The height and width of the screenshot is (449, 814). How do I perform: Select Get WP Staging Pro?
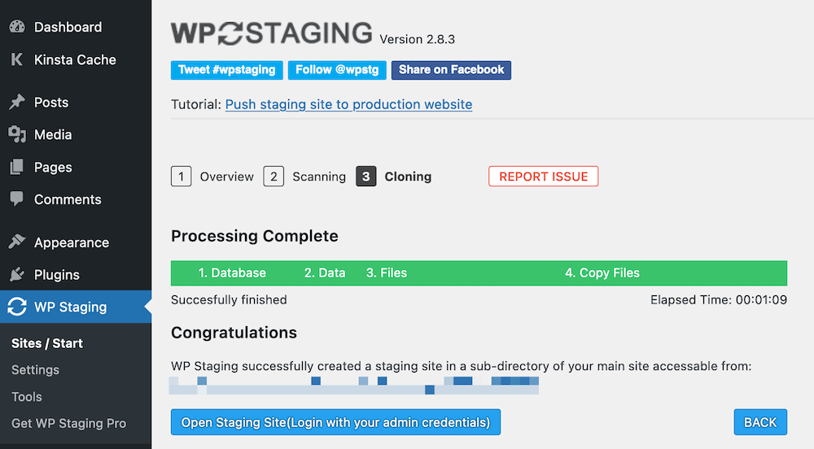pyautogui.click(x=69, y=424)
